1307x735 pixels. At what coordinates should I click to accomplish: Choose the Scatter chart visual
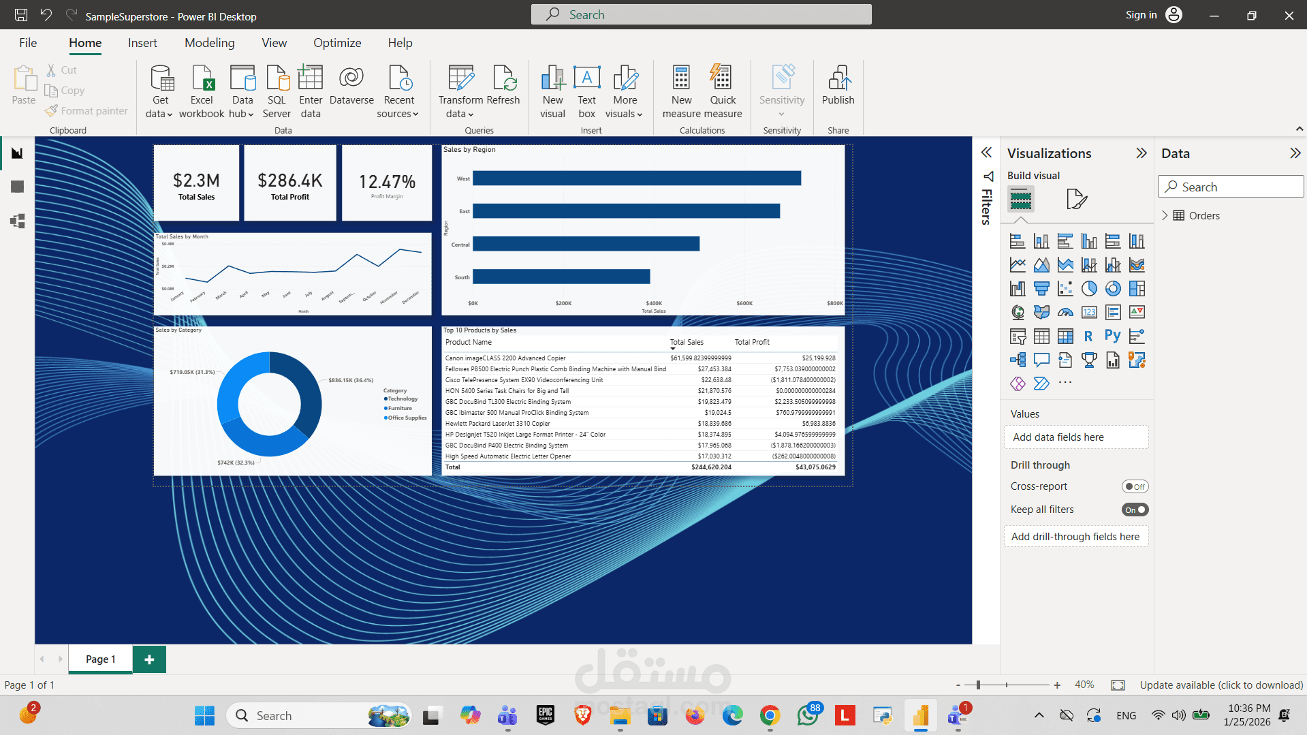1065,289
